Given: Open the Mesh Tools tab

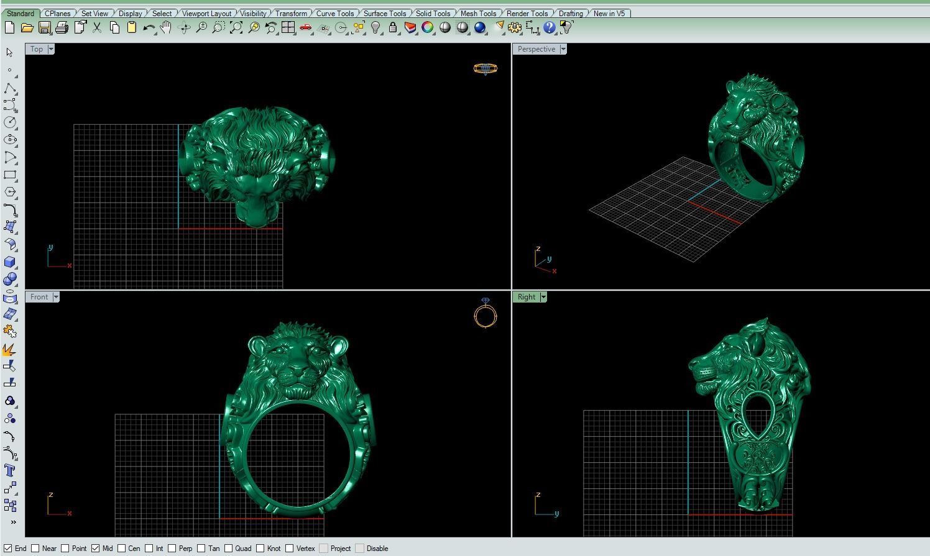Looking at the screenshot, I should tap(478, 13).
